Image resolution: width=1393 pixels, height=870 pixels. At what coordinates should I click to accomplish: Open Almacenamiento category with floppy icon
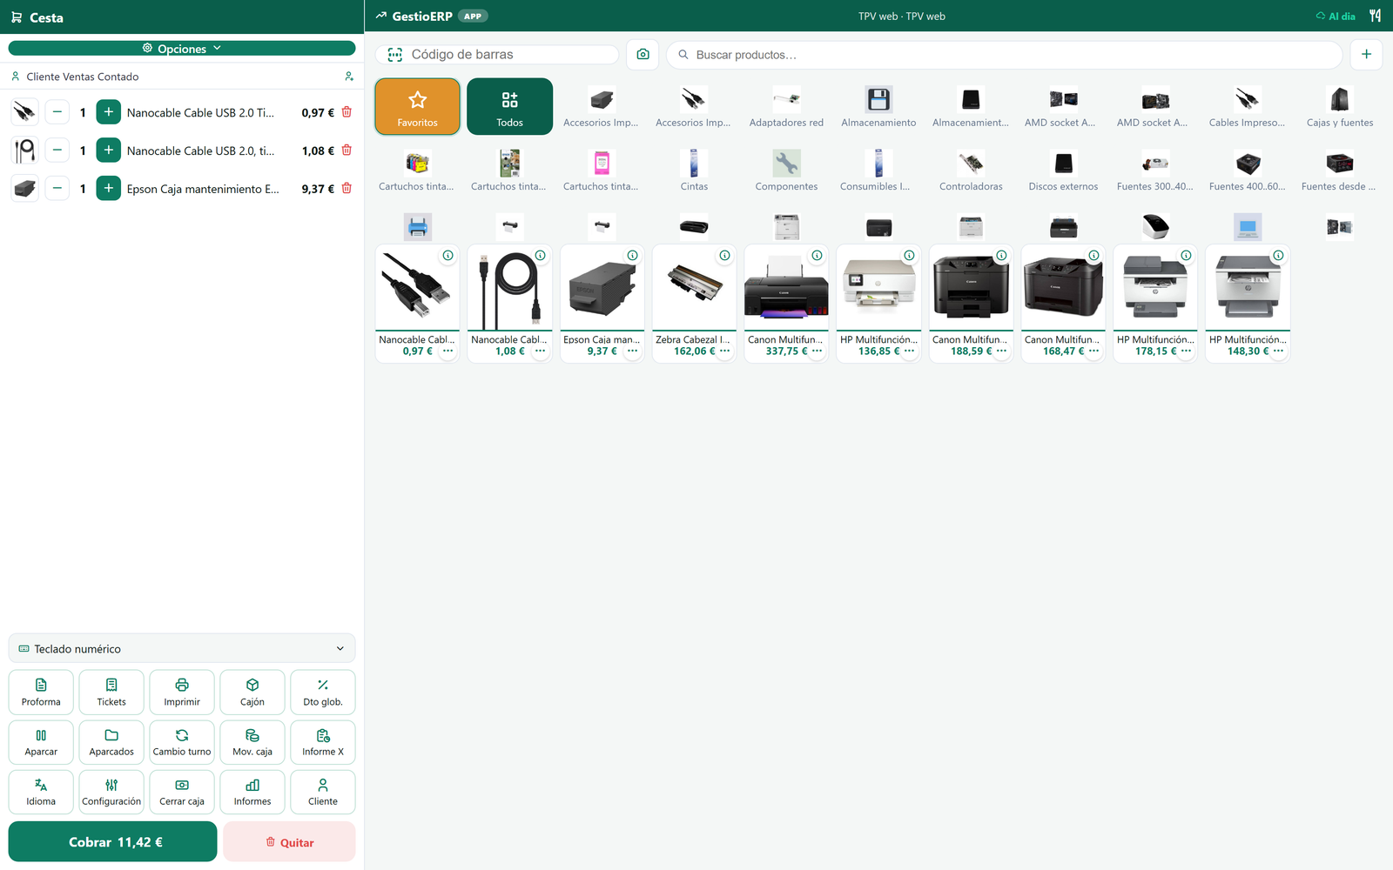878,106
